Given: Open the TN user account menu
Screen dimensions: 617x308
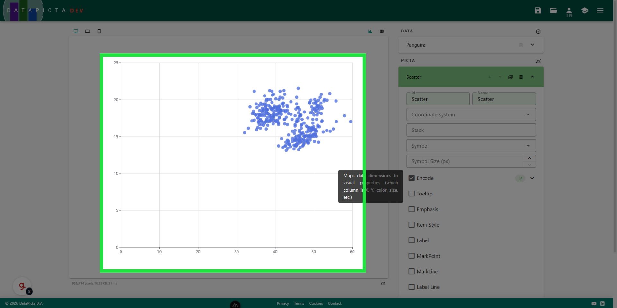Looking at the screenshot, I should coord(569,12).
